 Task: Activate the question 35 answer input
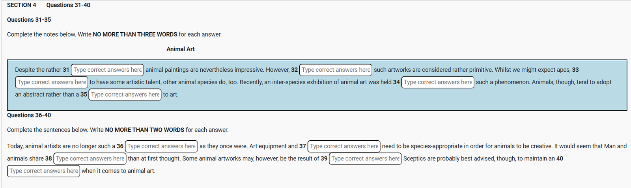point(125,95)
